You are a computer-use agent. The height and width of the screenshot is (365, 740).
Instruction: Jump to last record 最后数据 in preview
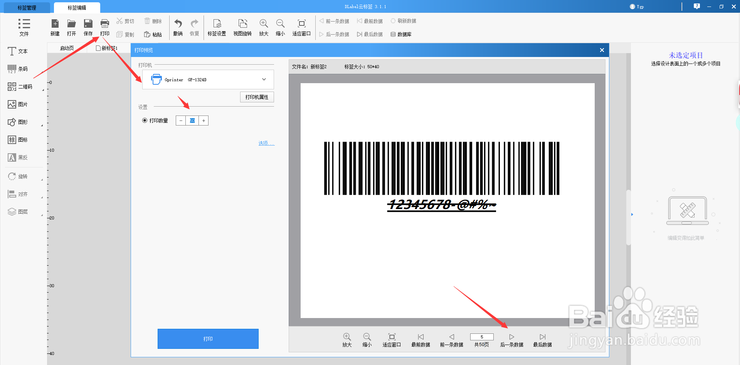point(542,340)
